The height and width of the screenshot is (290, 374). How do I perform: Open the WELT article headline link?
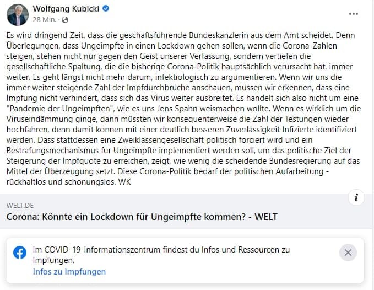tap(142, 217)
